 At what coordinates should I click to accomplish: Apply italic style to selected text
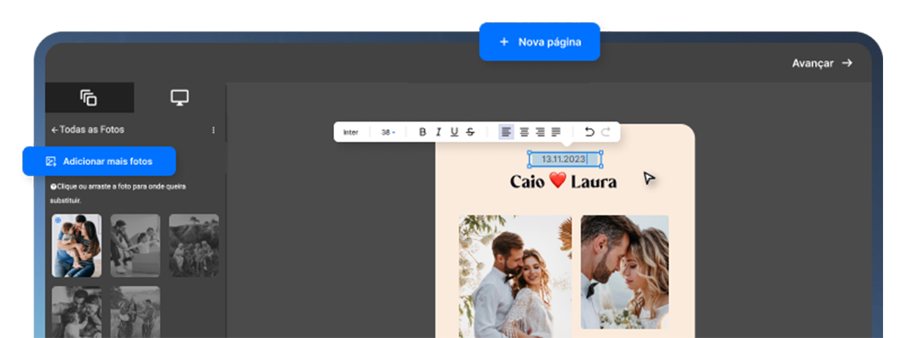coord(438,132)
